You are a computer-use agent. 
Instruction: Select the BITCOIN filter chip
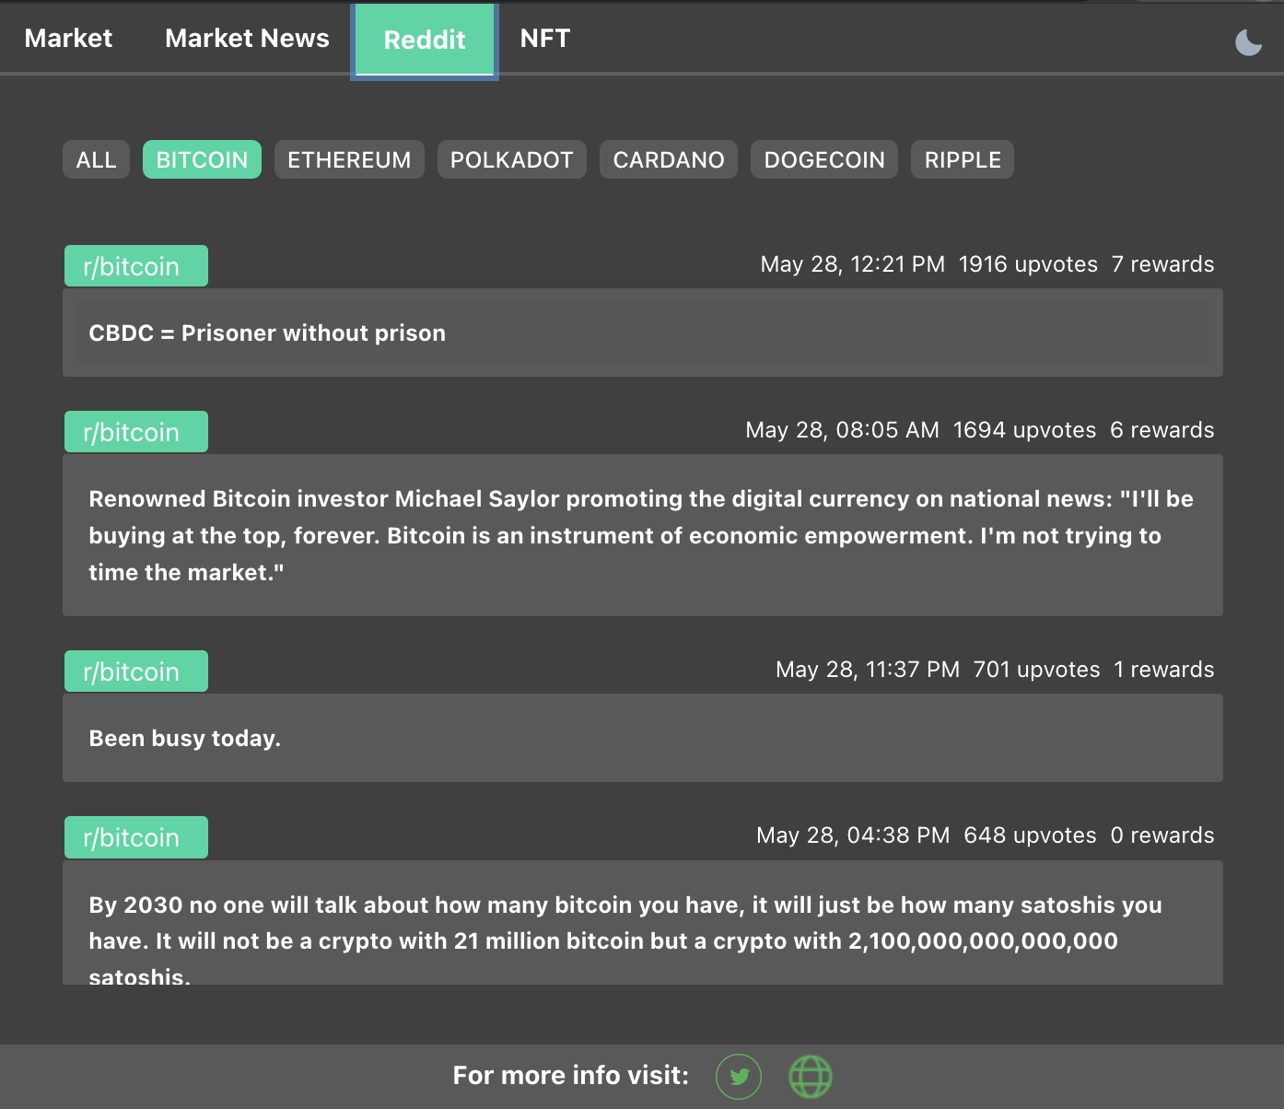202,159
